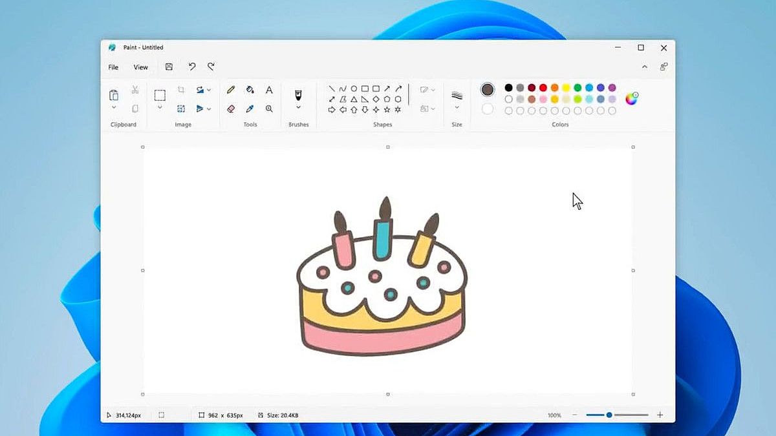Open the View menu
The image size is (776, 436).
(141, 67)
